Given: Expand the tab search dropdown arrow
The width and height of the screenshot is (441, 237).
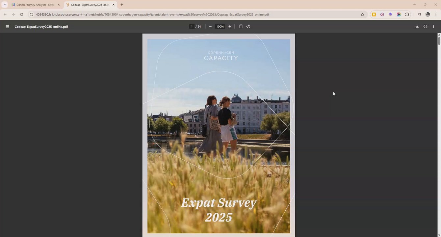Looking at the screenshot, I should (x=4, y=5).
